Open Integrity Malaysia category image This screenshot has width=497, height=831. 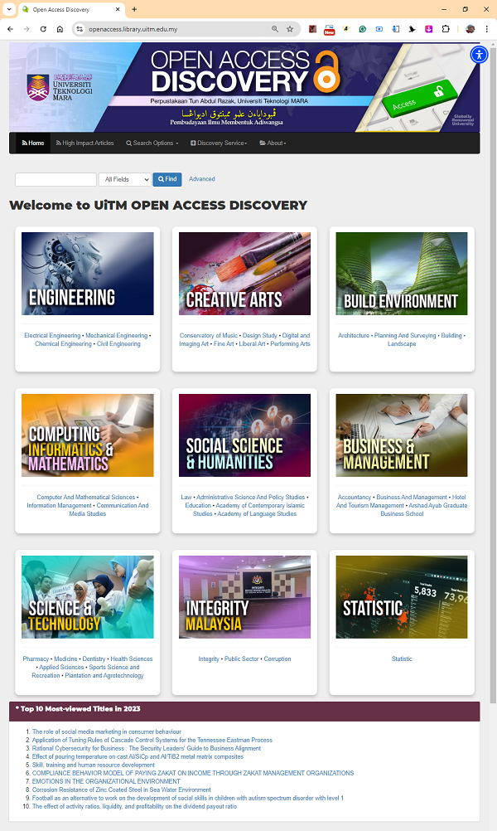pyautogui.click(x=244, y=597)
